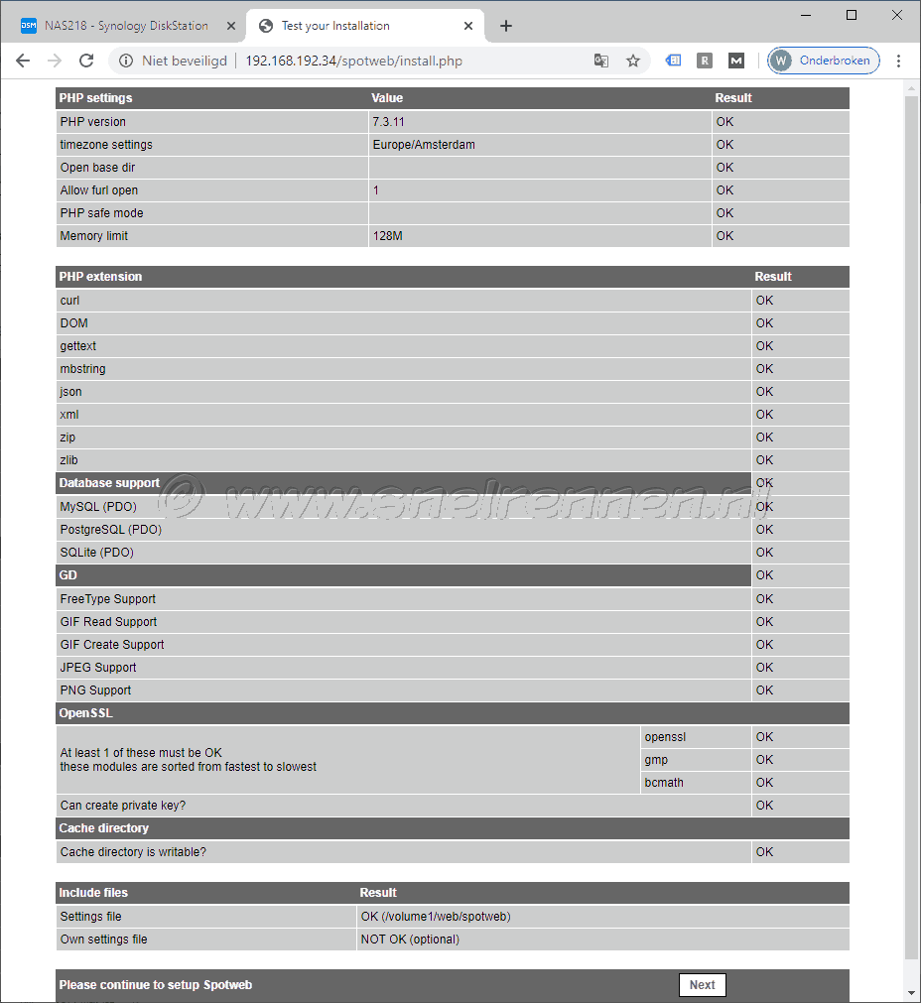921x1003 pixels.
Task: Click the xml extension row
Action: pos(453,415)
